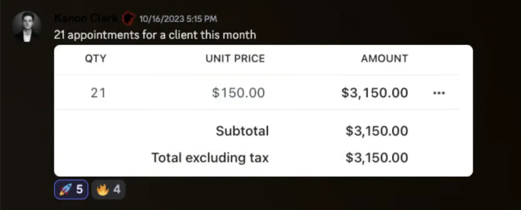The width and height of the screenshot is (521, 210).
Task: Select the UNIT PRICE column header
Action: (x=235, y=58)
